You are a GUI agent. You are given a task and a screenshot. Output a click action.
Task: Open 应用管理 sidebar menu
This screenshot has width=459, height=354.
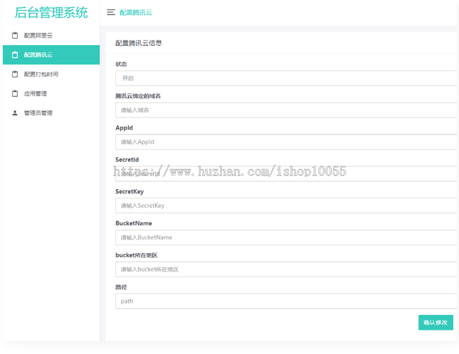click(51, 93)
